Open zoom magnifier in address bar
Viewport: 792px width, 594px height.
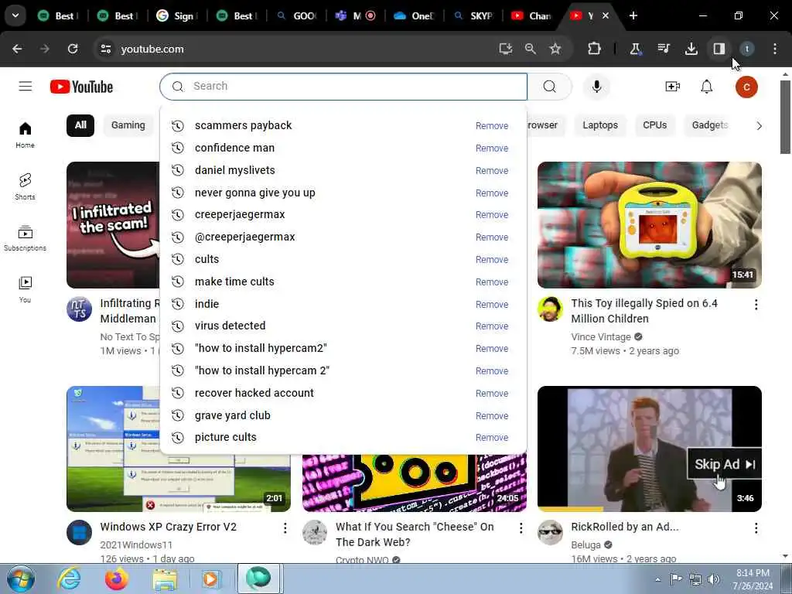pos(531,49)
